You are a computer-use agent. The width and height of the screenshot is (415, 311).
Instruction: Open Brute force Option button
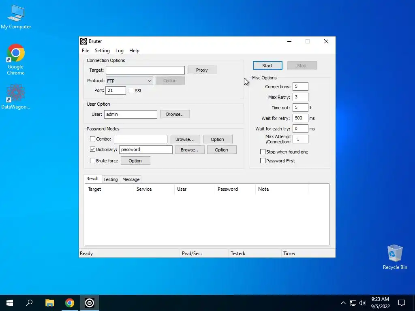(x=135, y=160)
